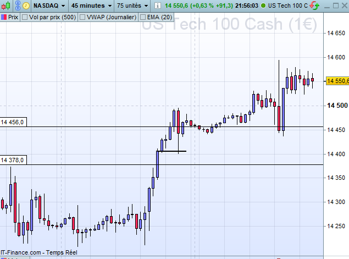The height and width of the screenshot is (259, 349).
Task: Click the yellow clock icon
Action: pos(26,5)
